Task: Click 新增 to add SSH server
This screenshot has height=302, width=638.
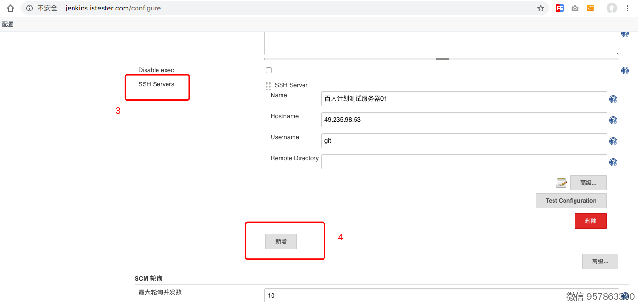Action: pos(281,241)
